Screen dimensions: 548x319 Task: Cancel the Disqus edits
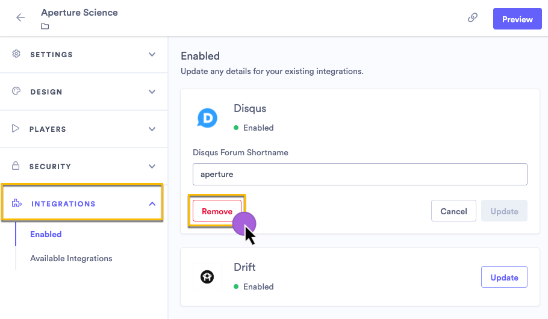[453, 211]
